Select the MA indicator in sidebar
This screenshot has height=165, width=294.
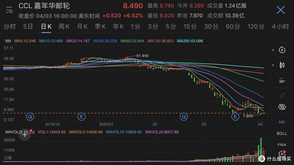282,122
